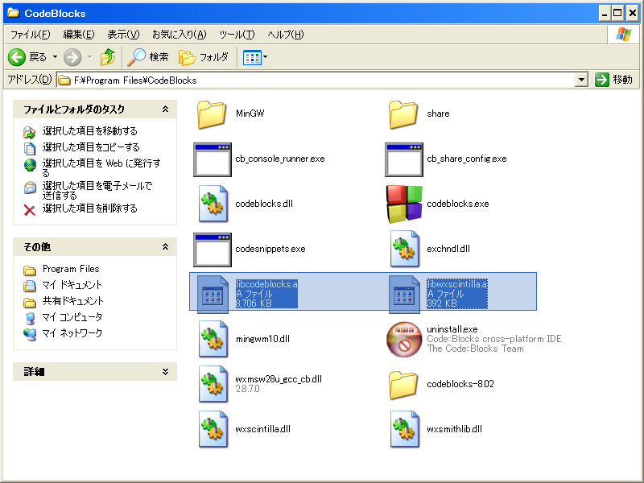Expand the 詳細 panel
This screenshot has height=483, width=644.
(165, 372)
